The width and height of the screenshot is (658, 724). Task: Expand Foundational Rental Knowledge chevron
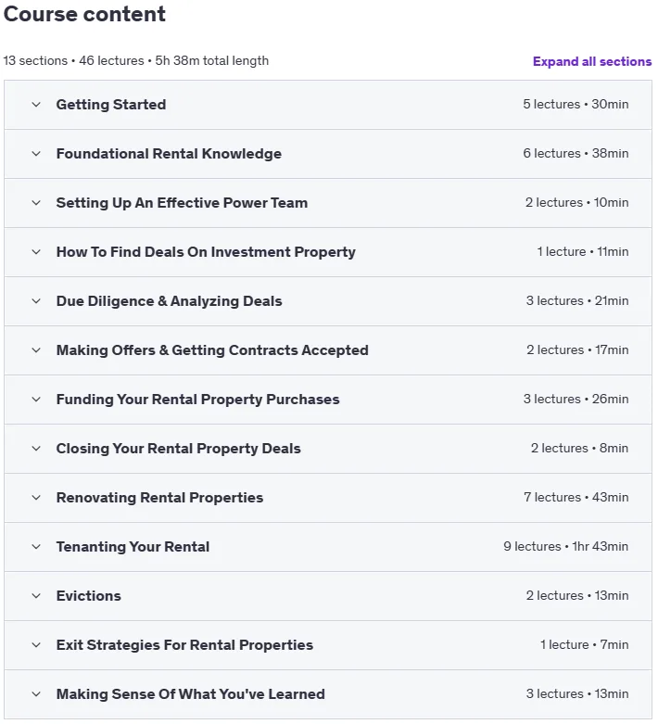tap(36, 154)
